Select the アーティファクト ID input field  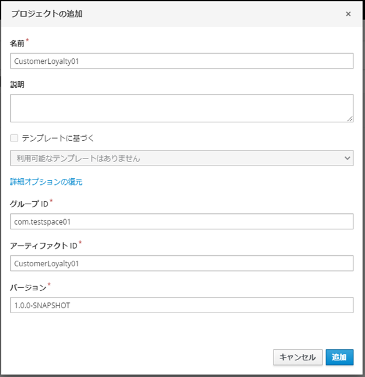[x=181, y=263]
